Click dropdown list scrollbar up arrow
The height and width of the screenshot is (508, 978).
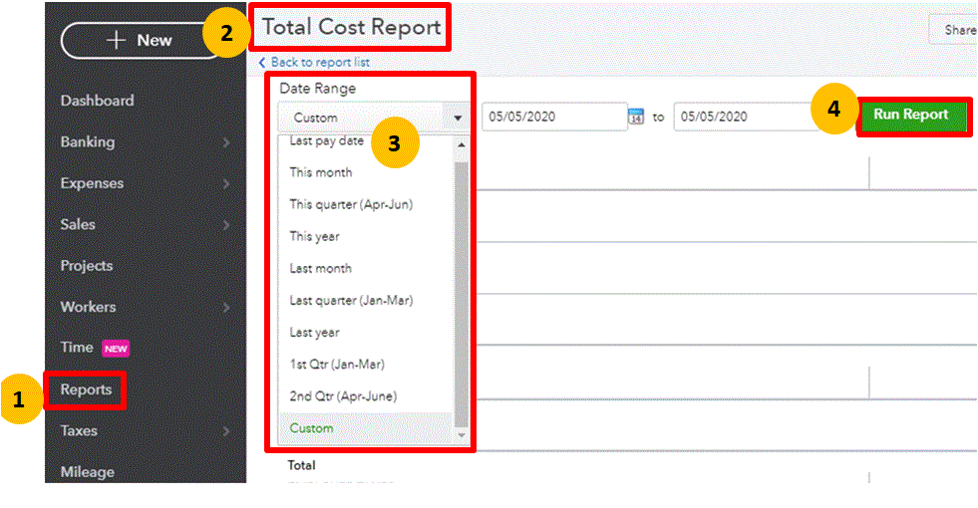462,145
